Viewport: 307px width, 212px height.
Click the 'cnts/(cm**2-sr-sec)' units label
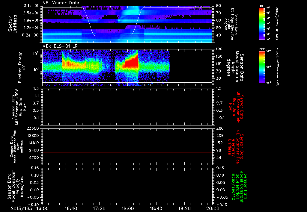point(277,24)
